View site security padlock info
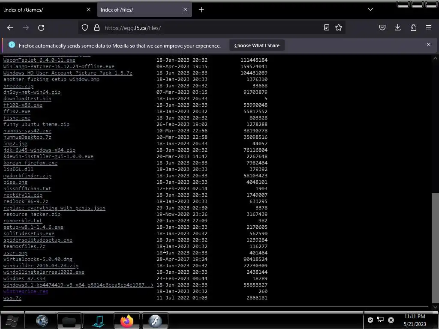439x329 pixels. (97, 27)
